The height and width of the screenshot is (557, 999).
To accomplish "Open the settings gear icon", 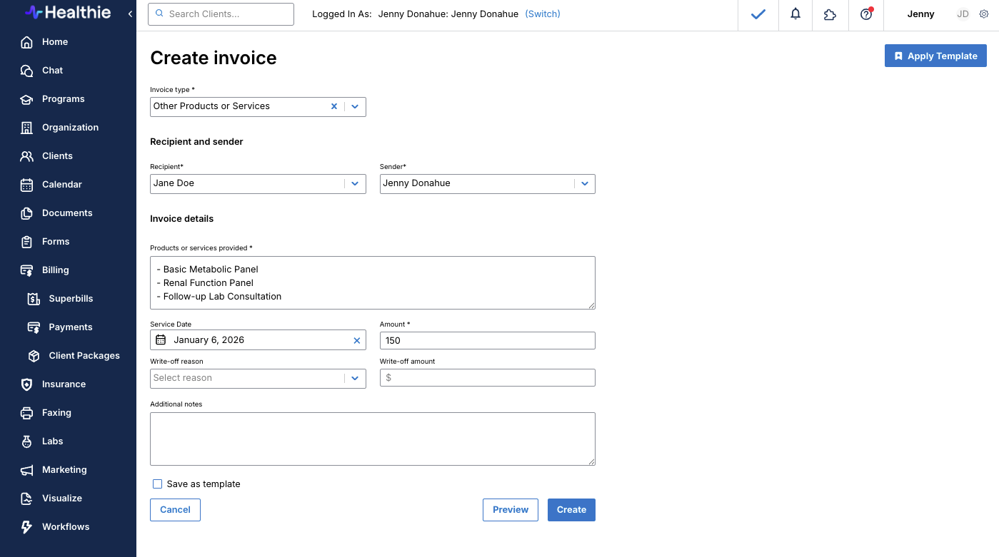I will tap(984, 14).
